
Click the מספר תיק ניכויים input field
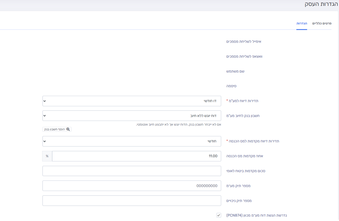pos(132,201)
